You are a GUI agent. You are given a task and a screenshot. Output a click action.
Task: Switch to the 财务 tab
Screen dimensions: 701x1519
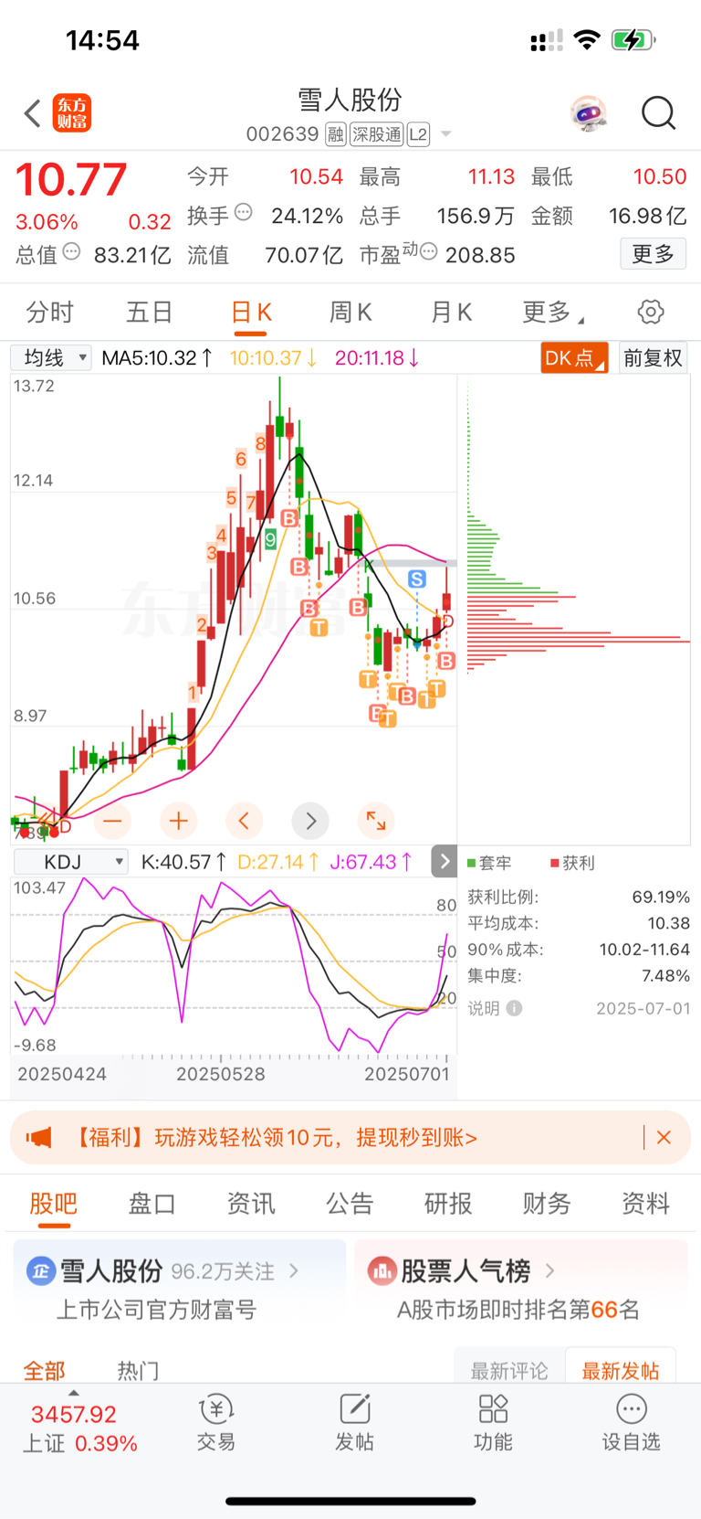click(x=547, y=1204)
